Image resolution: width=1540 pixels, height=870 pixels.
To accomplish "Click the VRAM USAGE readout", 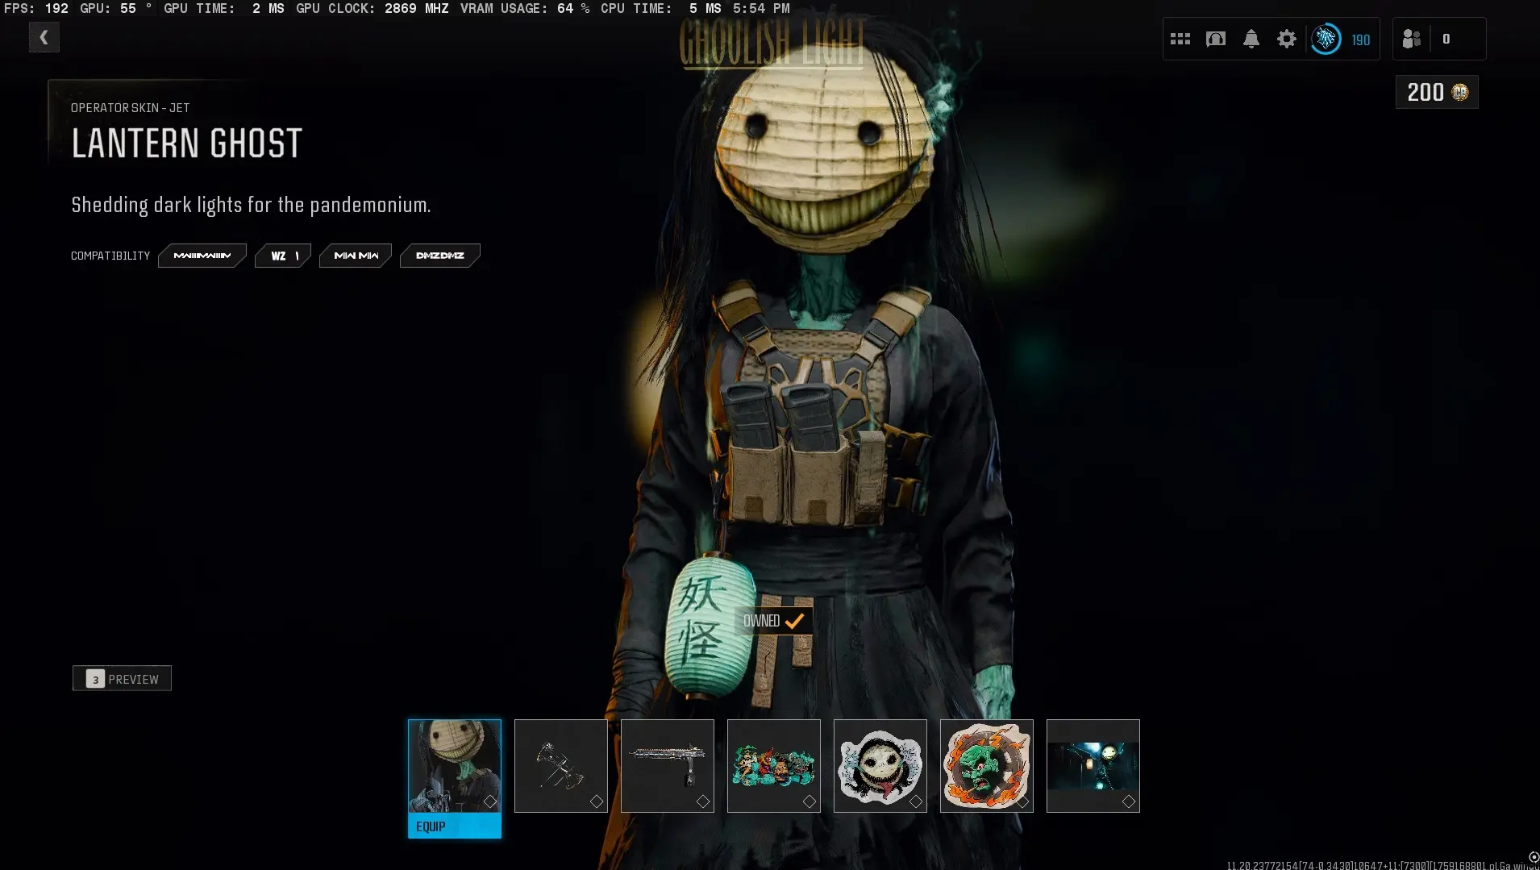I will click(525, 8).
